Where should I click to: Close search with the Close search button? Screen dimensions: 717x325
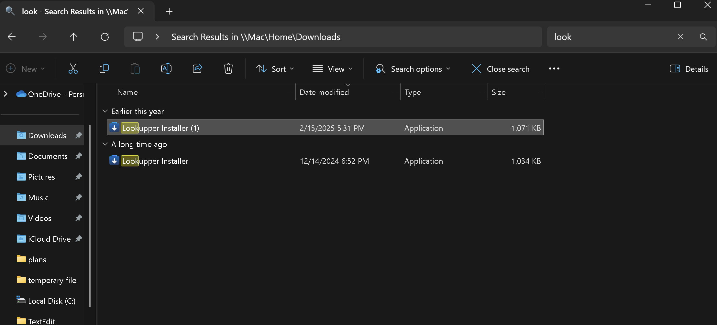click(x=501, y=69)
